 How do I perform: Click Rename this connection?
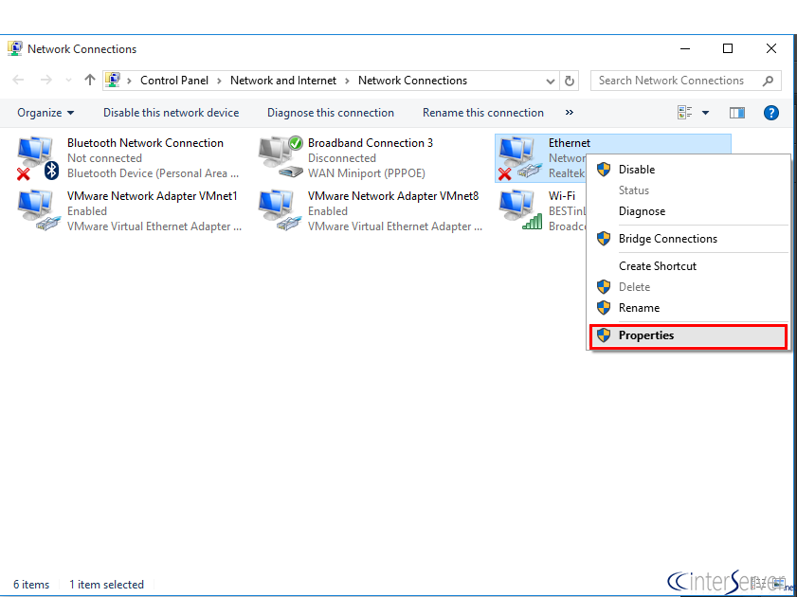483,113
